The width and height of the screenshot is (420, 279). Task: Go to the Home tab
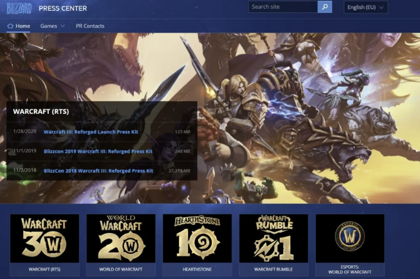pyautogui.click(x=23, y=26)
